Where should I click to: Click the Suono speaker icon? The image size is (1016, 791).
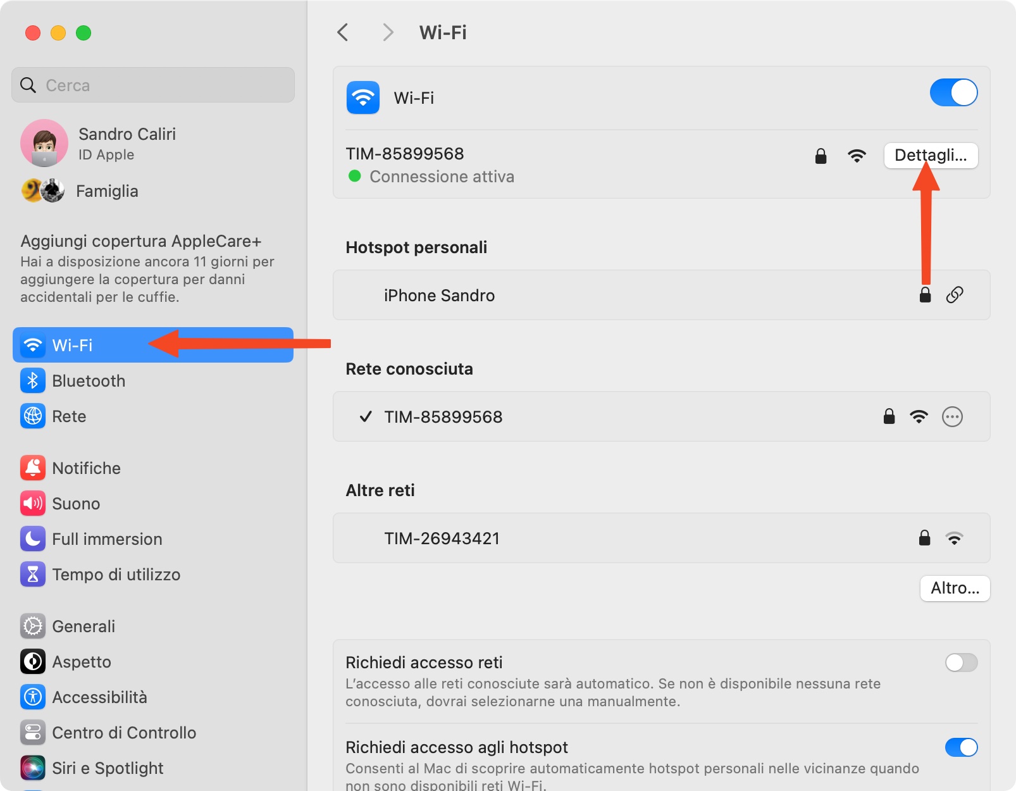(x=33, y=503)
